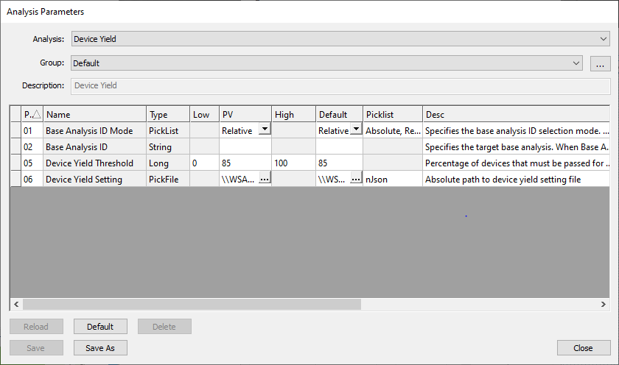Click the horizontal scrollbar left arrow

(16, 304)
